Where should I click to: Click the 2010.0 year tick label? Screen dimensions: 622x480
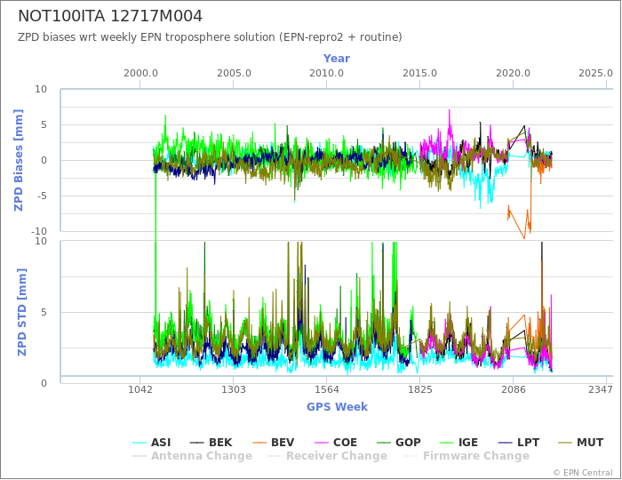click(x=326, y=74)
